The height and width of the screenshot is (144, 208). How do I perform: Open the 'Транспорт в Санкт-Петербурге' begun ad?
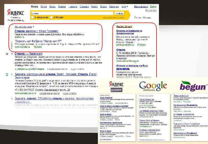pos(187,124)
